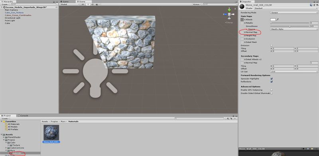Pick albedo color with the eyedropper icon
Image resolution: width=319 pixels, height=156 pixels.
point(277,19)
